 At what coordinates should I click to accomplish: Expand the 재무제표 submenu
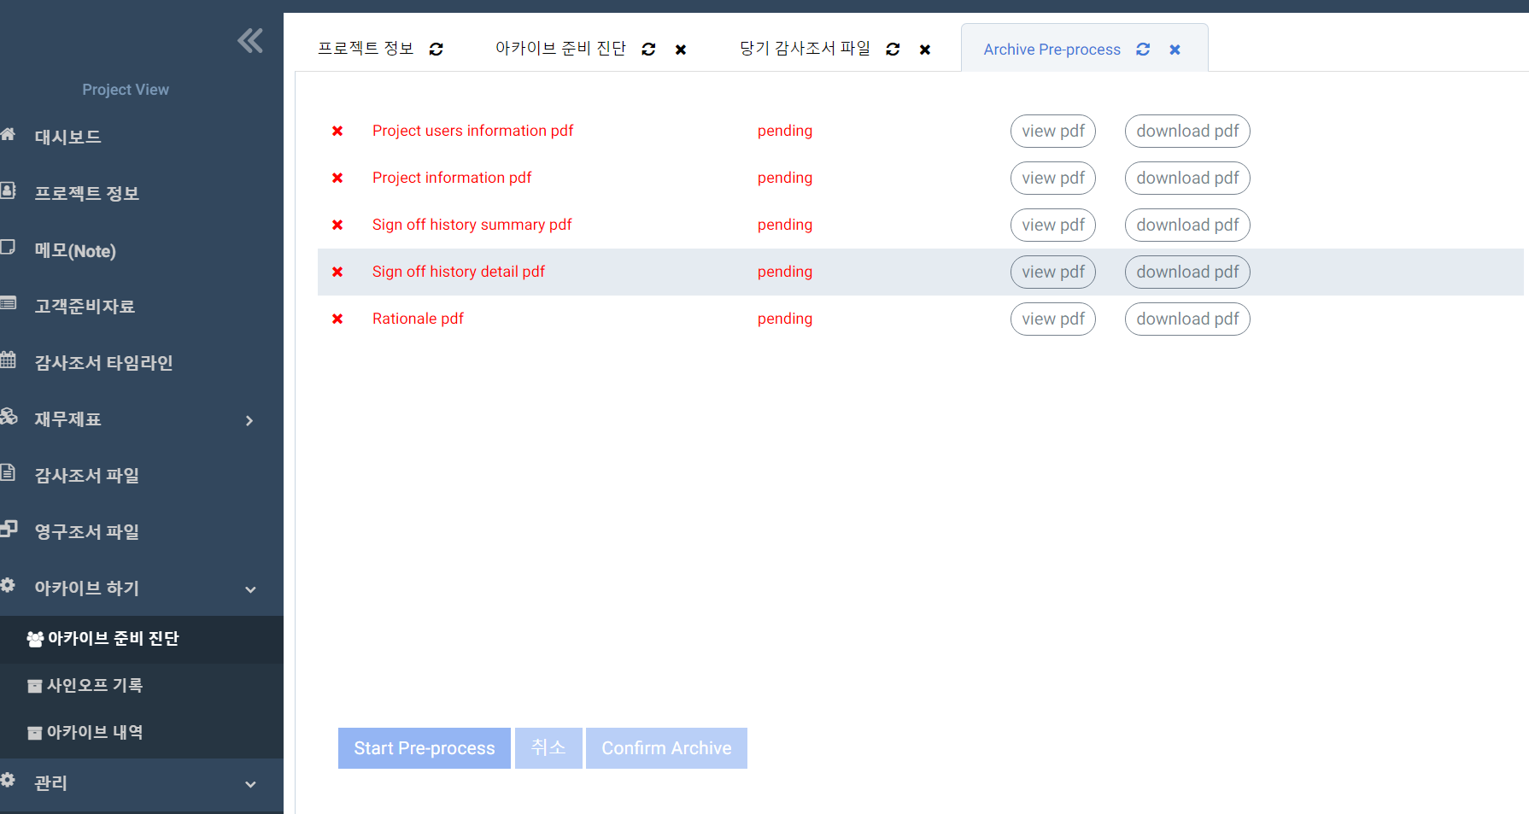[x=249, y=420]
